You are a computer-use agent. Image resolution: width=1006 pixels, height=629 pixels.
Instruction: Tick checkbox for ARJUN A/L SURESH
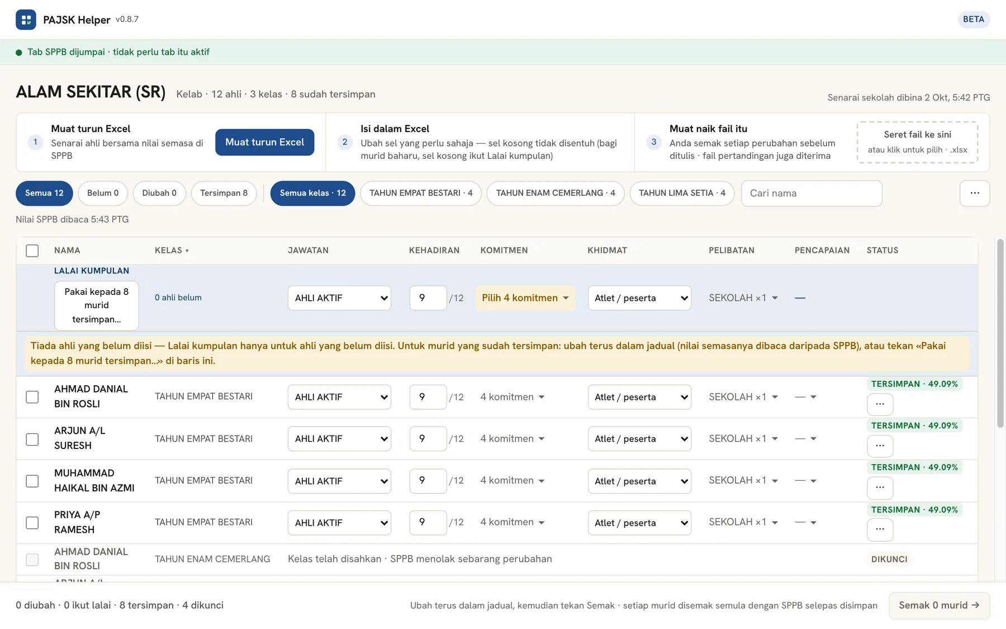[32, 439]
